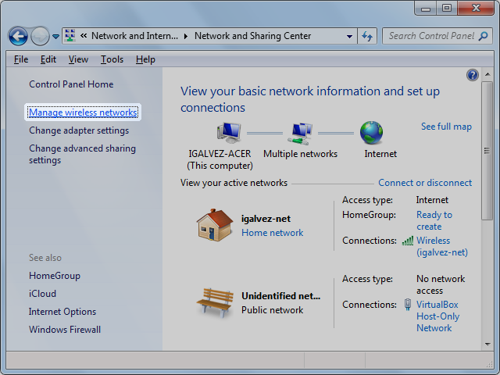Click the vertical scrollbar down arrow

[487, 344]
